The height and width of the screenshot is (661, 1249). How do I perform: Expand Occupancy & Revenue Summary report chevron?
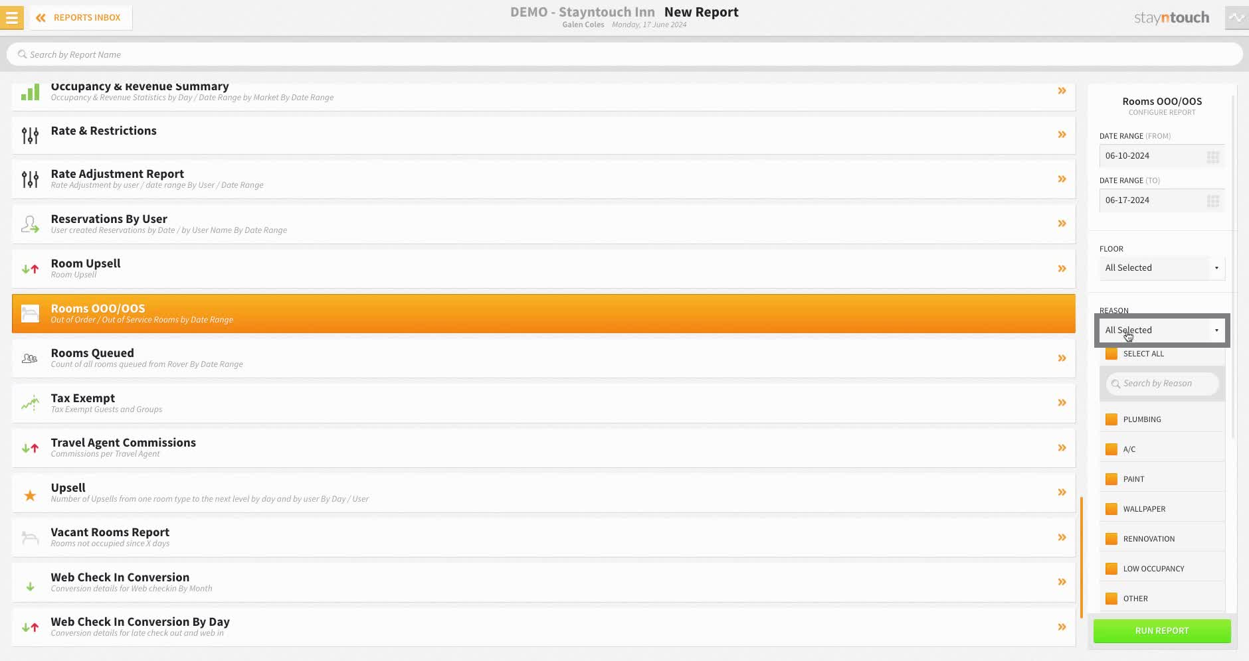tap(1062, 91)
